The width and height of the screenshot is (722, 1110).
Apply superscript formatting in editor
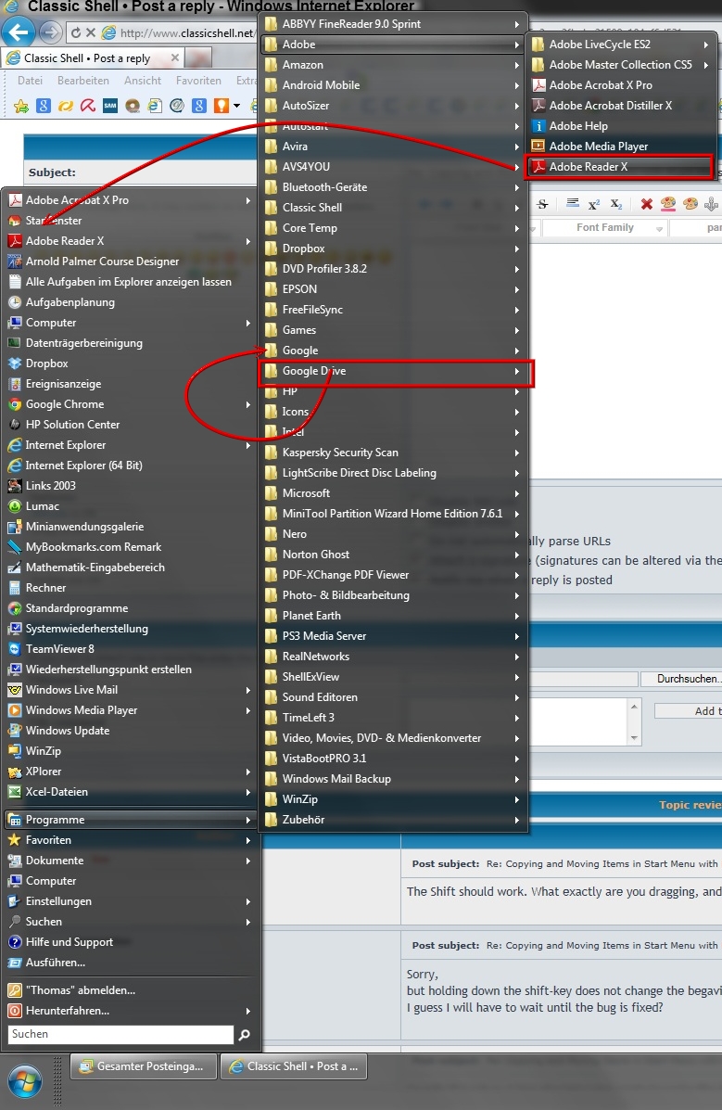(593, 204)
